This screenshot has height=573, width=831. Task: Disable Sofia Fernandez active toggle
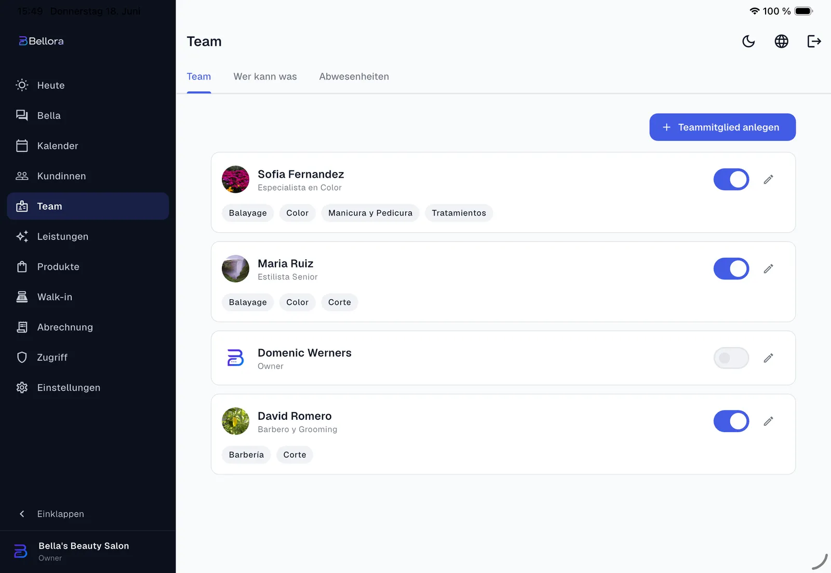pos(731,179)
